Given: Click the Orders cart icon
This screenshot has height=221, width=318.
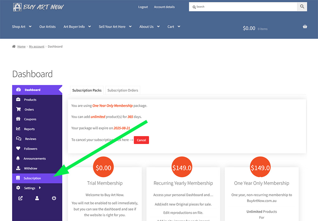Looking at the screenshot, I should (x=18, y=109).
